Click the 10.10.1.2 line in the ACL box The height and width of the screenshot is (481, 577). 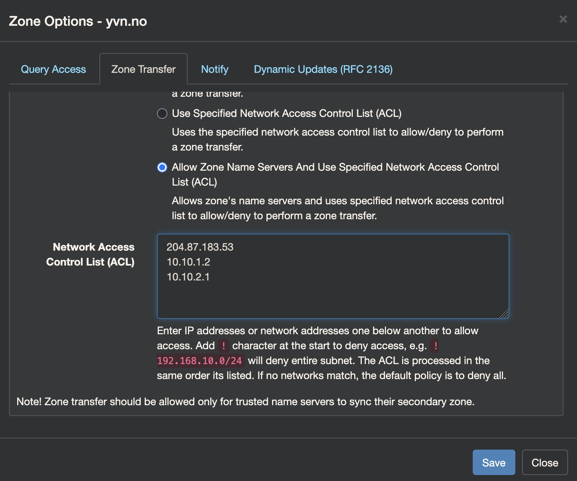coord(188,262)
